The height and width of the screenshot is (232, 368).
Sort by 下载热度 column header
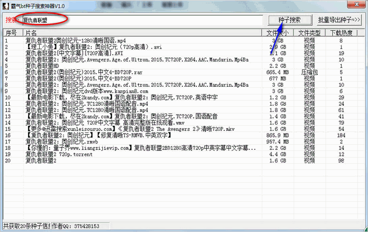pyautogui.click(x=341, y=33)
